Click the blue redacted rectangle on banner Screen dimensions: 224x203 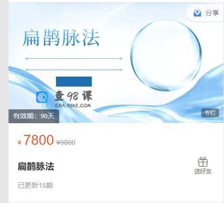pos(74,82)
